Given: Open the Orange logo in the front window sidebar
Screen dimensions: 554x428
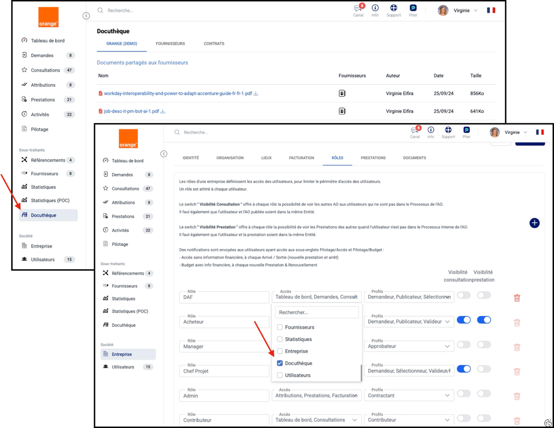Looking at the screenshot, I should pos(129,138).
